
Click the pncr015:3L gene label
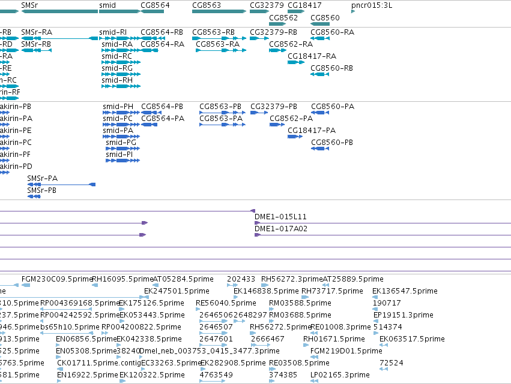tap(372, 5)
